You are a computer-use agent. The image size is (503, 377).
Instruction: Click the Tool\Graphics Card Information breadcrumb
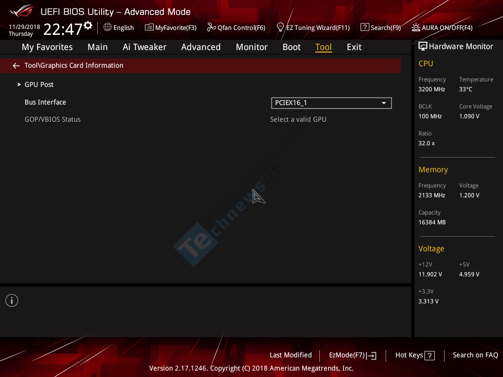point(74,65)
